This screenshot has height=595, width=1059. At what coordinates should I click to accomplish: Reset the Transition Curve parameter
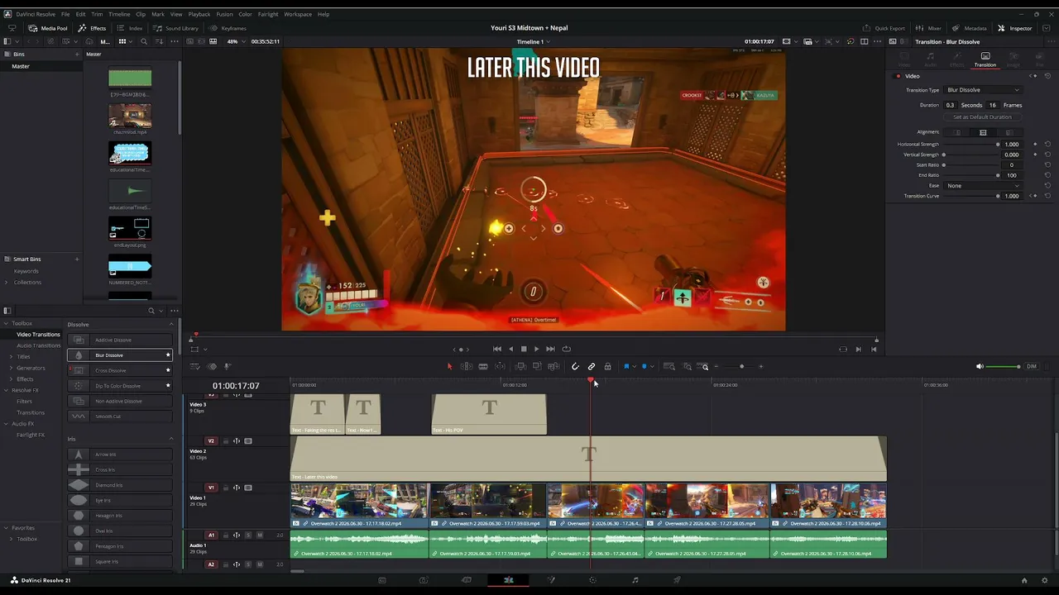click(x=1047, y=196)
